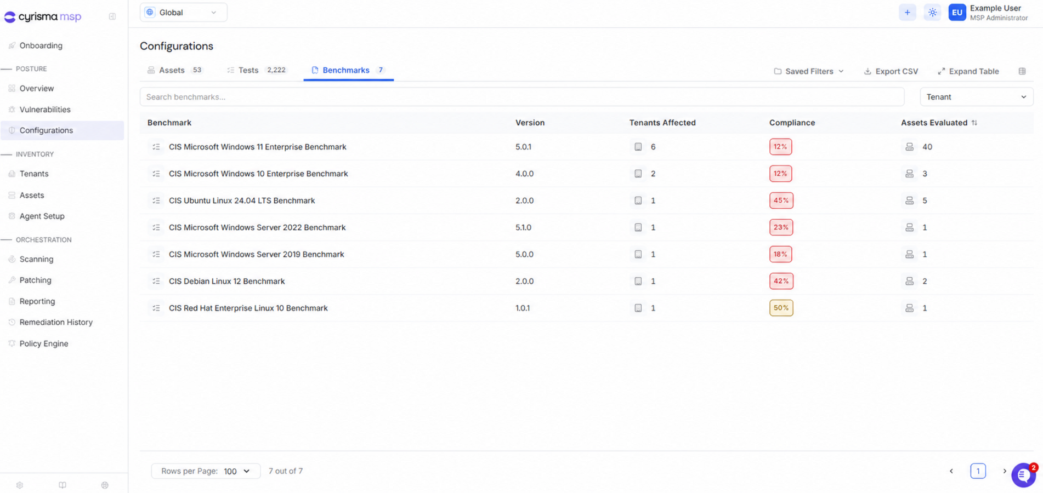Go to next page arrow

[x=1005, y=471]
